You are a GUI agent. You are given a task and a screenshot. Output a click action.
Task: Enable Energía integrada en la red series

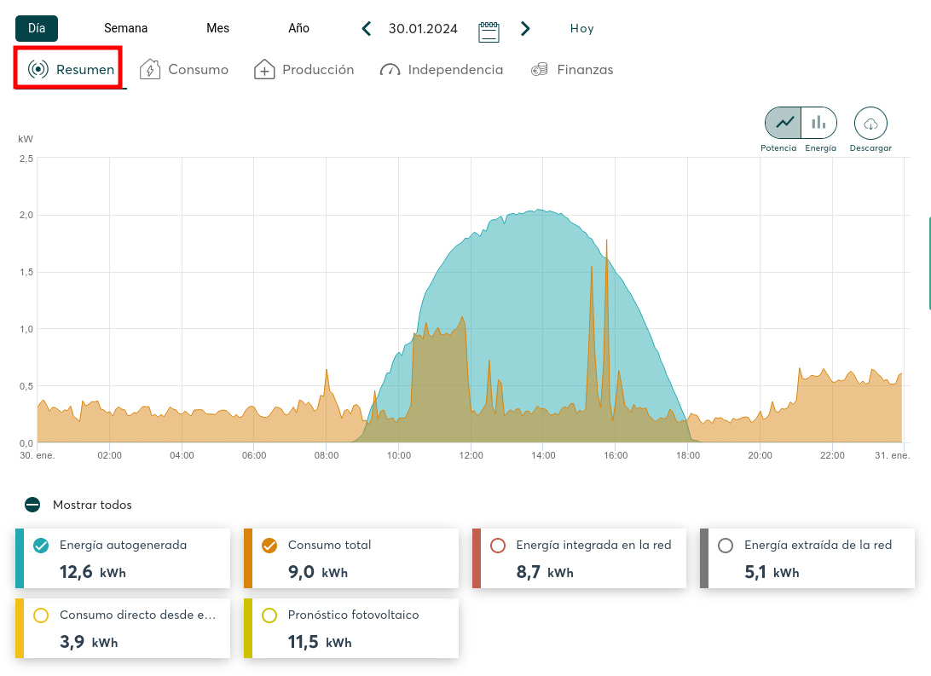coord(499,546)
